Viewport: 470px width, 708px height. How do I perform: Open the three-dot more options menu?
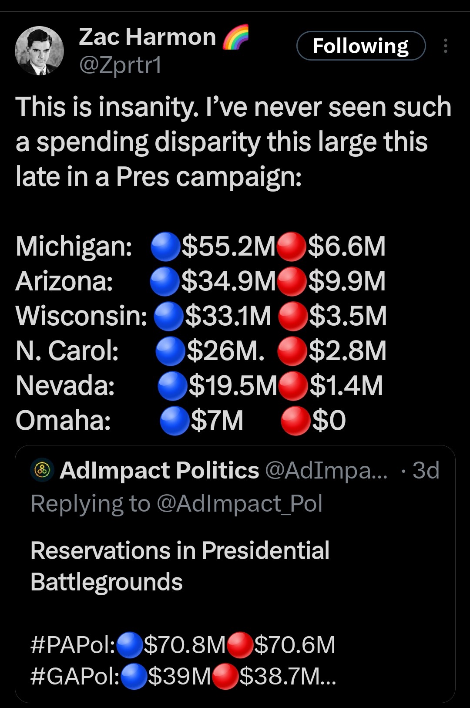445,46
